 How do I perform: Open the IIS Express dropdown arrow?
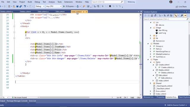(75, 6)
